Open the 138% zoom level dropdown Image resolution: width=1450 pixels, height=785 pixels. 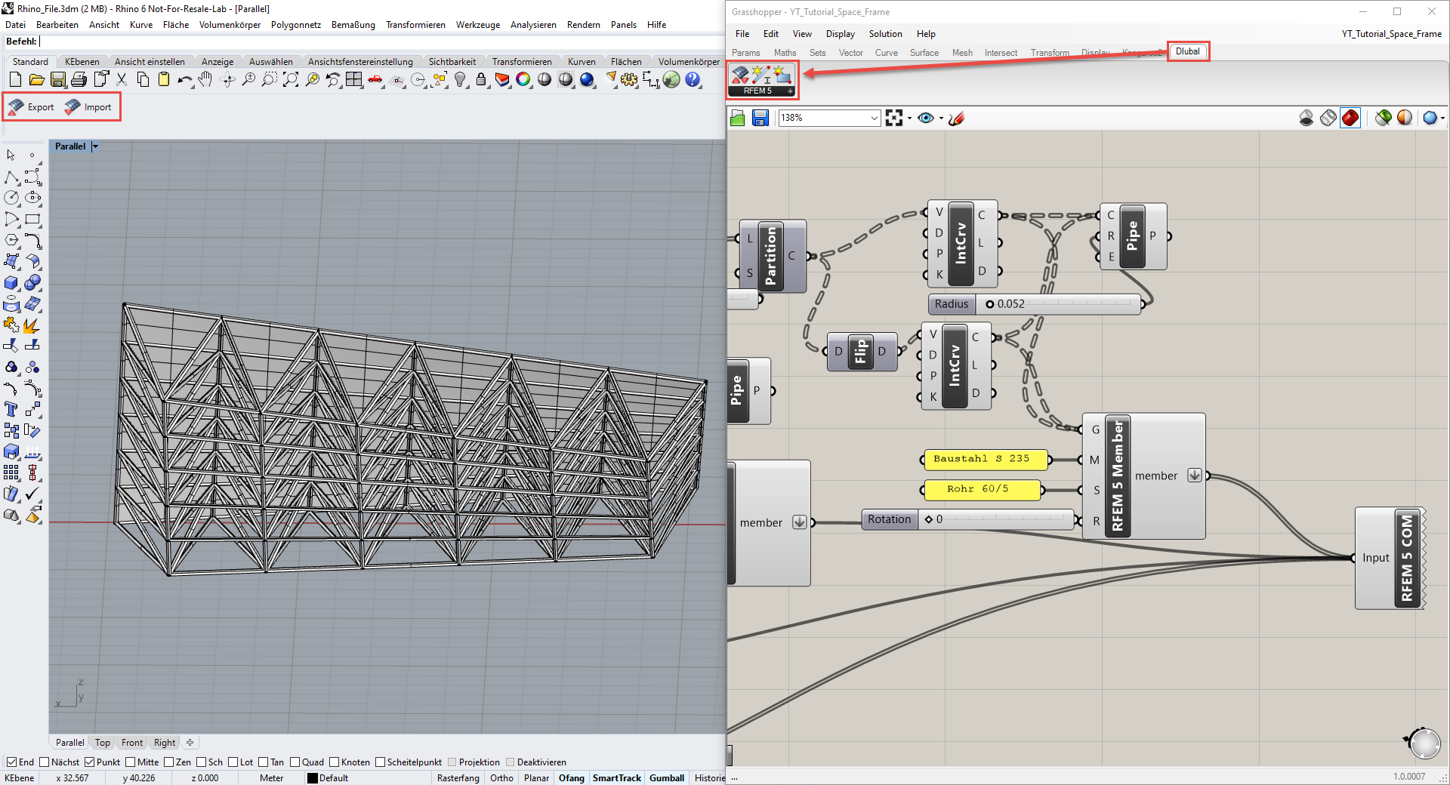pos(874,118)
